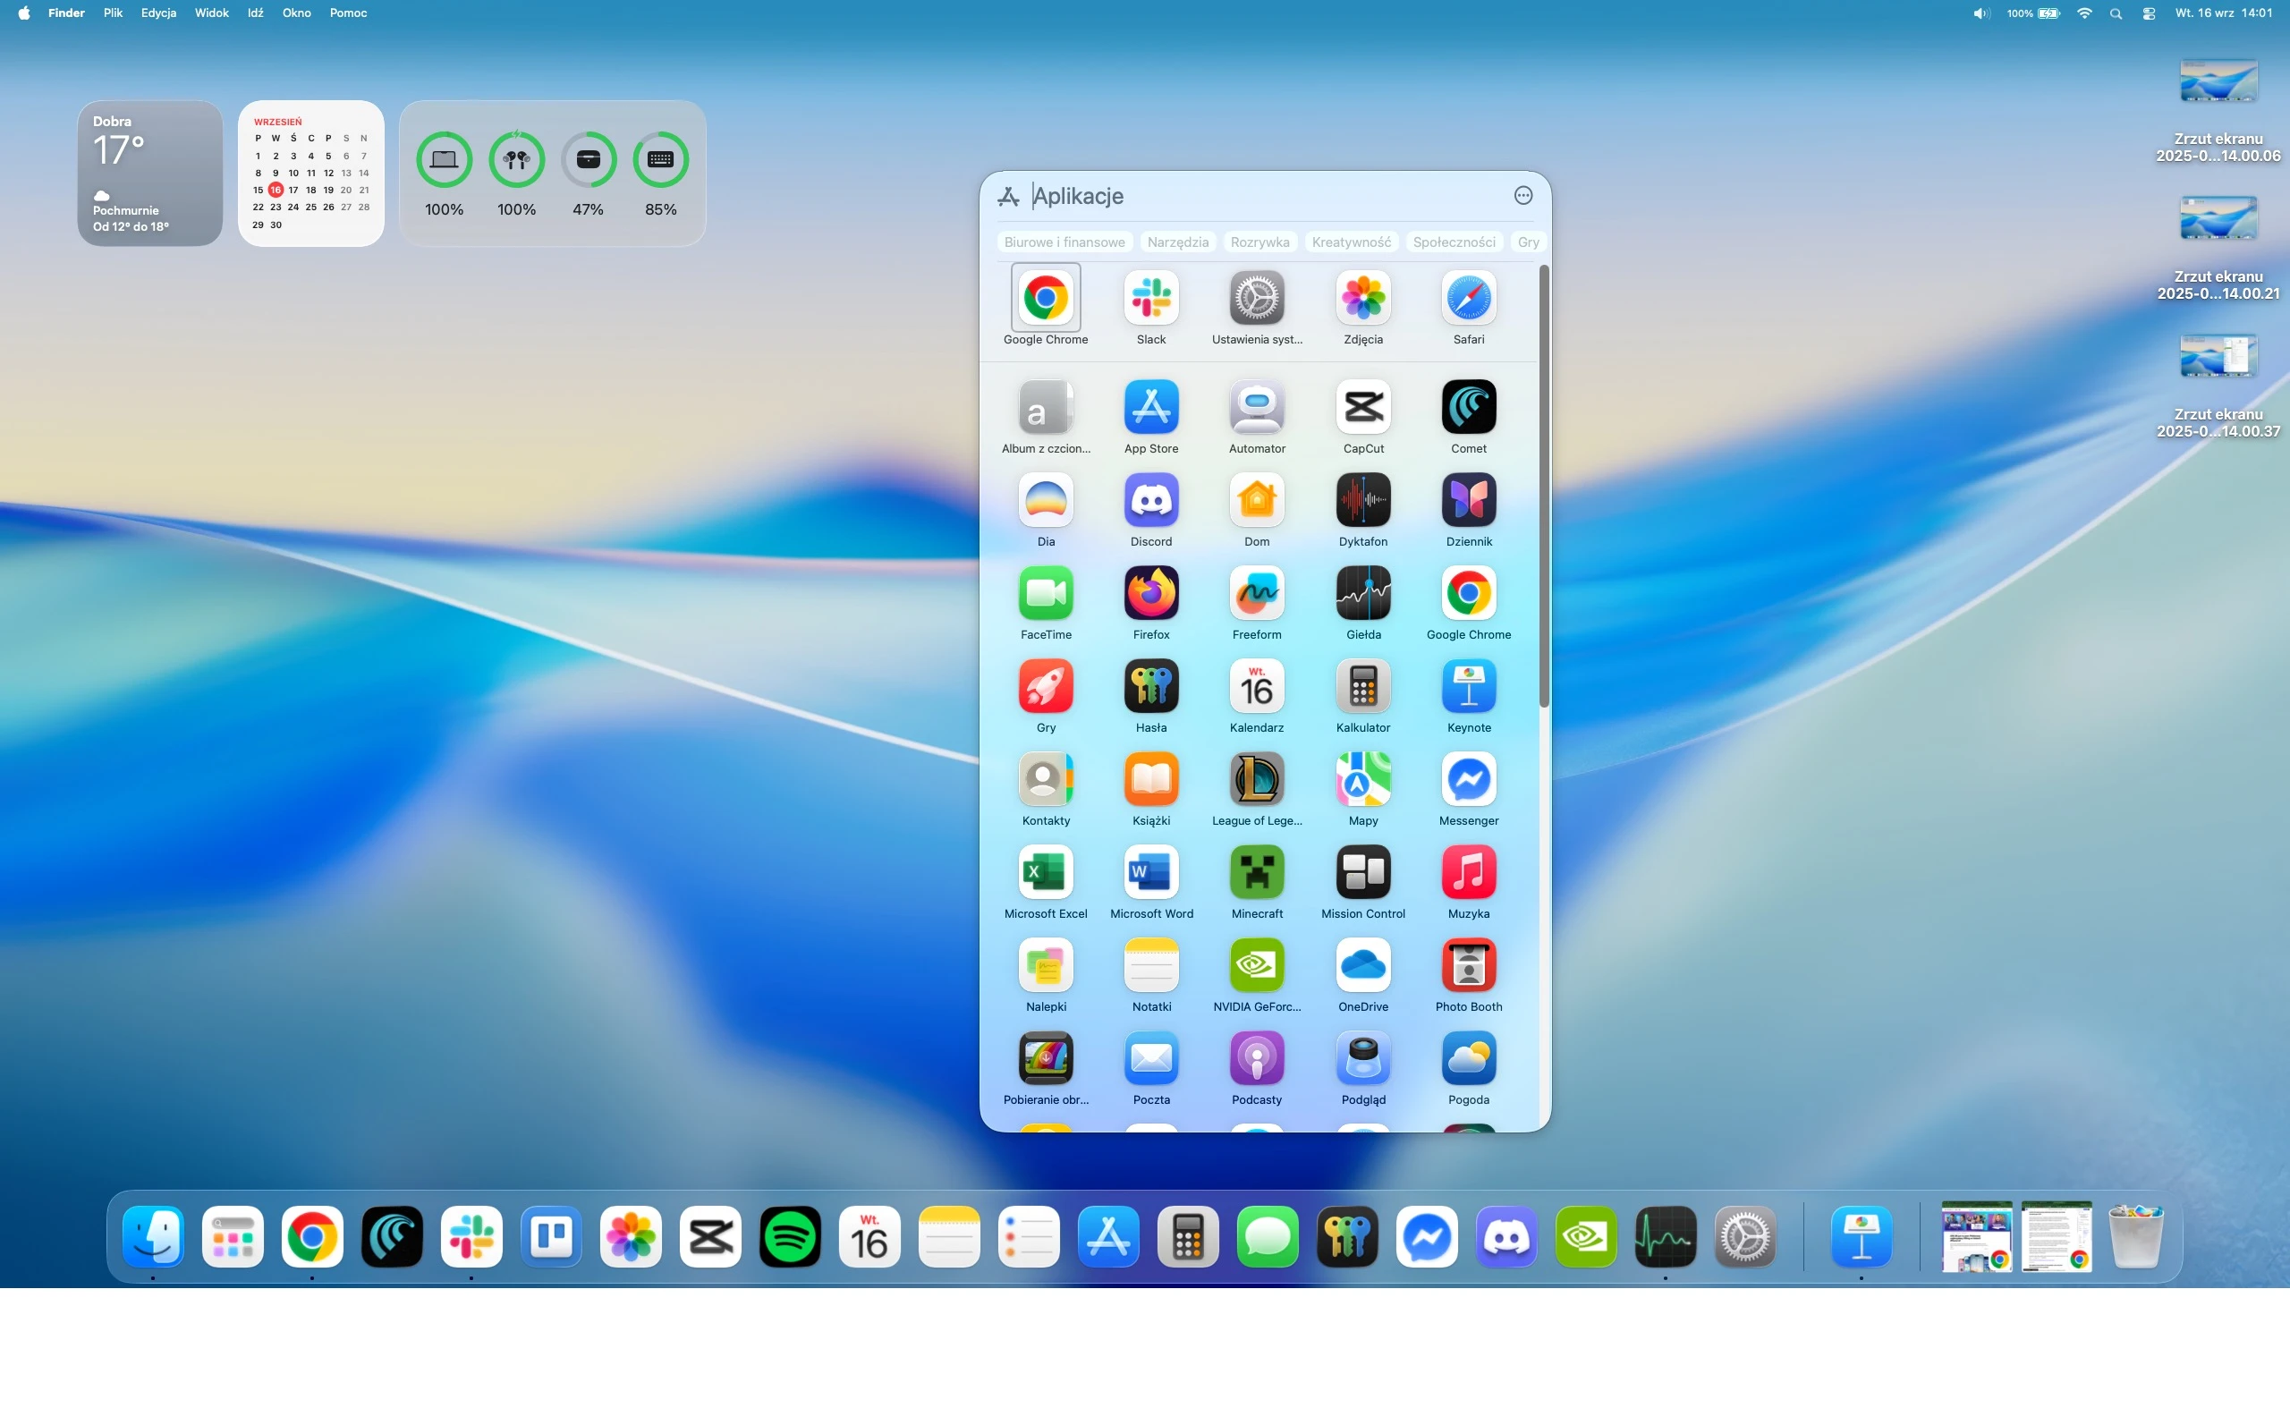Screen dimensions: 2290x1408
Task: Launch Hasła from the apps grid
Action: (1151, 686)
